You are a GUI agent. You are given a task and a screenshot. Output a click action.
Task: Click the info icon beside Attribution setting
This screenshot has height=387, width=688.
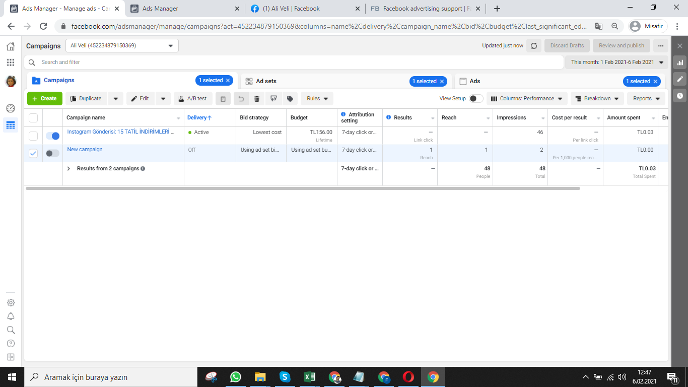pos(343,114)
